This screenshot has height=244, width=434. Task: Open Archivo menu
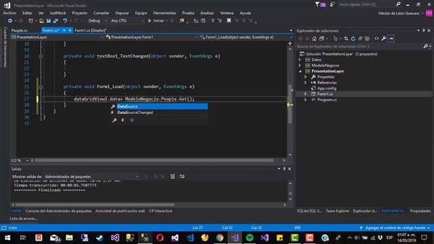[9, 13]
